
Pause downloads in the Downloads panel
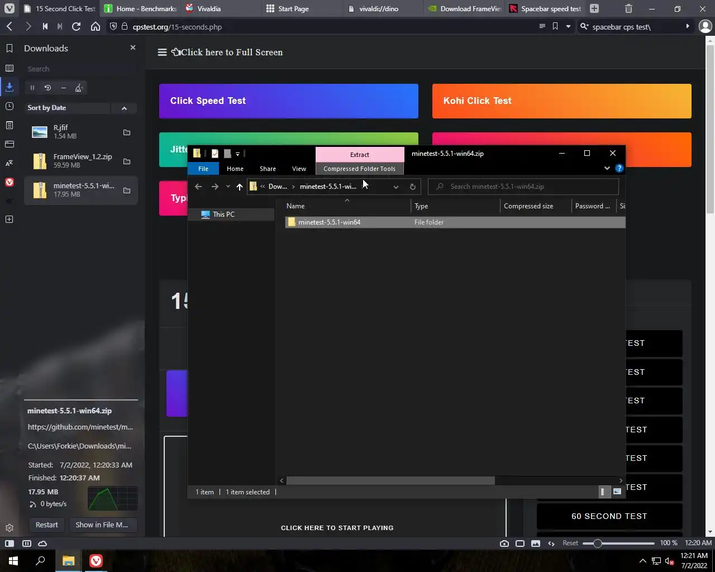(x=32, y=88)
